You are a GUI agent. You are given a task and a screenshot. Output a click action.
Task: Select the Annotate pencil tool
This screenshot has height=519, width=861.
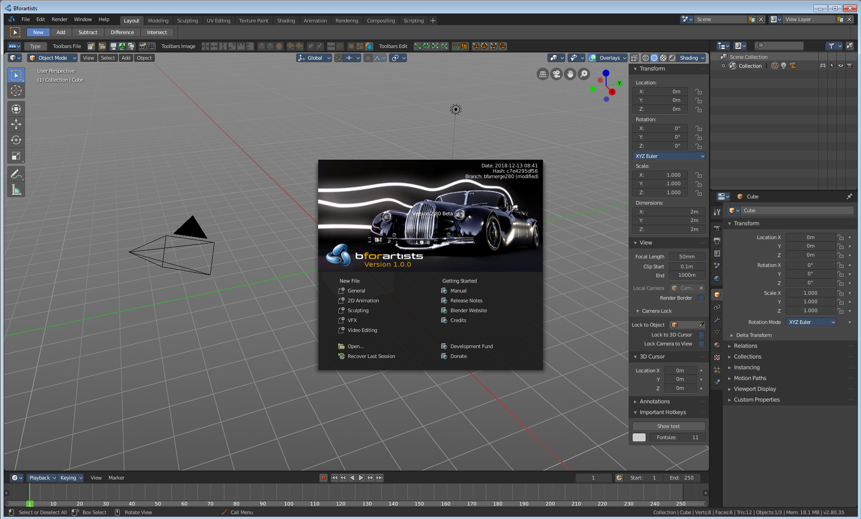coord(16,174)
